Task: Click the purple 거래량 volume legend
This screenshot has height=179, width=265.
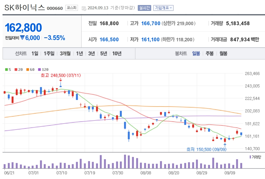Action: tap(255, 157)
